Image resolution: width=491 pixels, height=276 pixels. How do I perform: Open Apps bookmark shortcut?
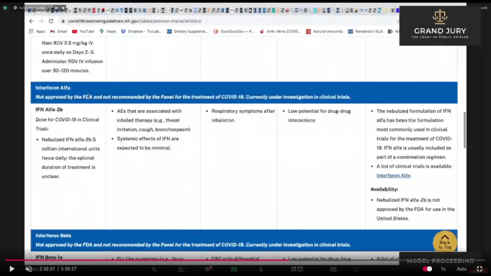point(37,32)
